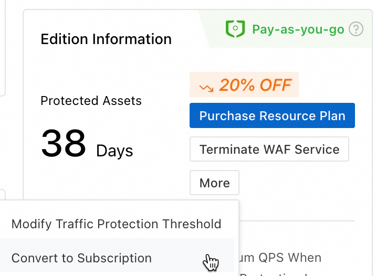Click the number 38 value

click(x=64, y=144)
